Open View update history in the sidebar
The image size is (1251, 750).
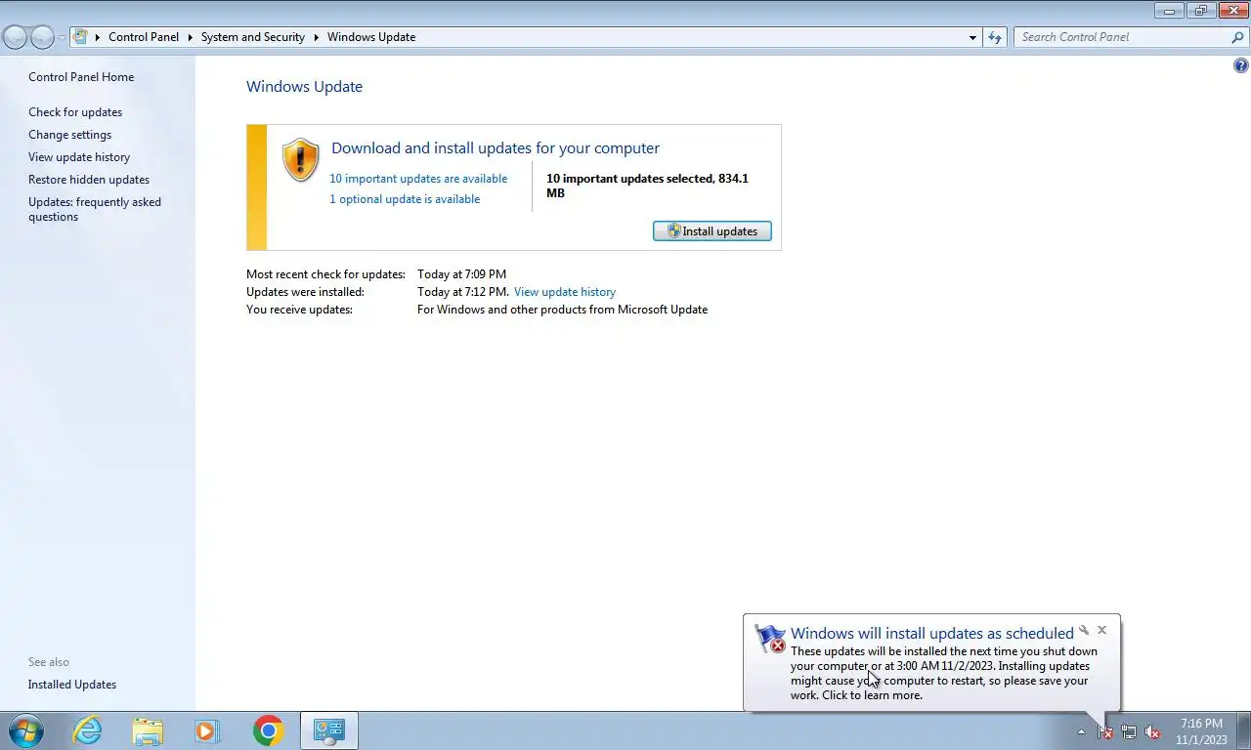pyautogui.click(x=79, y=157)
